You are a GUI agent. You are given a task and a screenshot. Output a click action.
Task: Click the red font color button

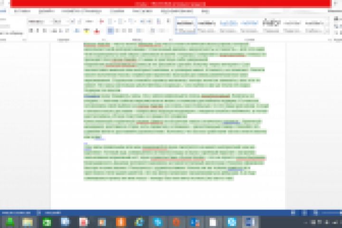[x=96, y=31]
